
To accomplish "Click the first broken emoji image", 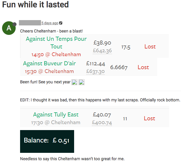I will 75,82.
